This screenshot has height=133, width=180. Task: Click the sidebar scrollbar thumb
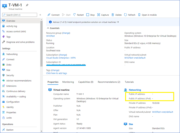point(42,44)
